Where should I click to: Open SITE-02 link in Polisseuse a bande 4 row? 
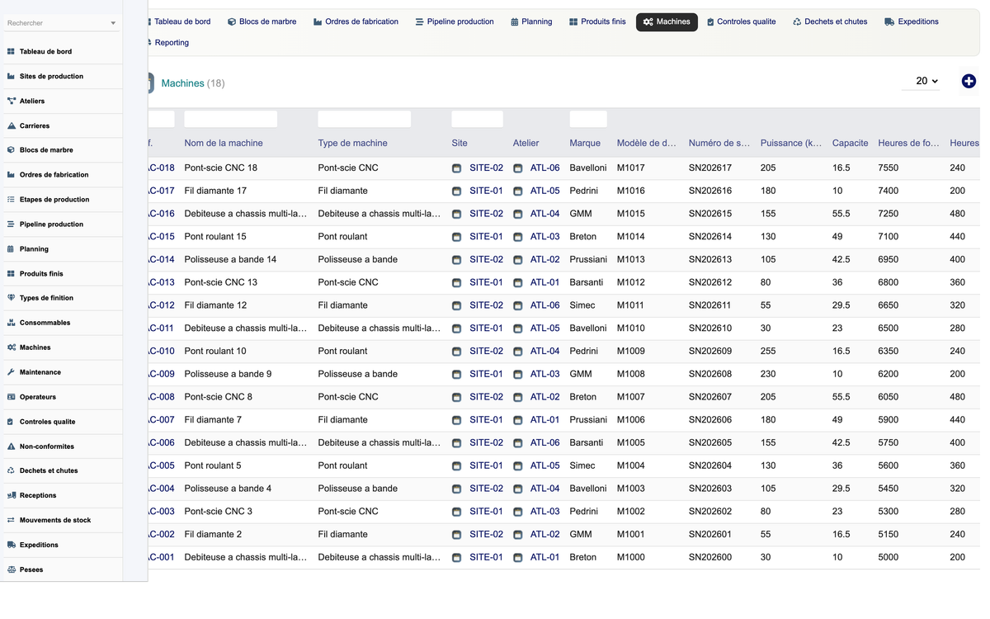pyautogui.click(x=486, y=489)
